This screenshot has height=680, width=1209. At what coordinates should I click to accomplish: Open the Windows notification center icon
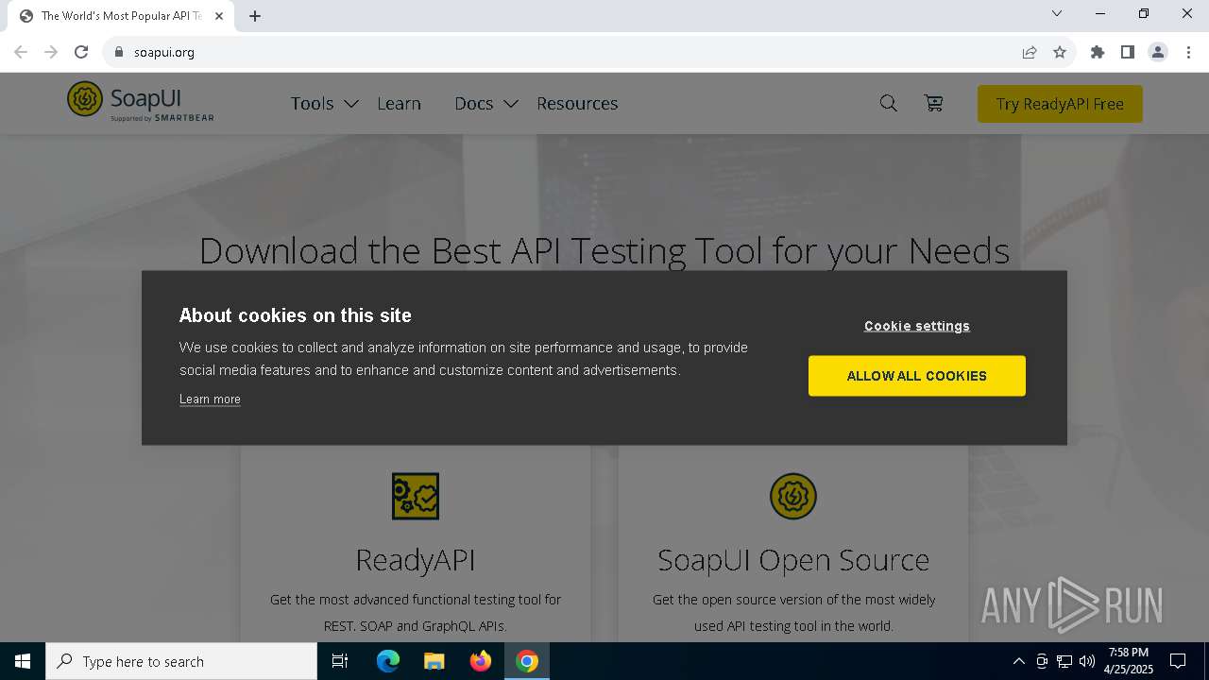click(1178, 661)
